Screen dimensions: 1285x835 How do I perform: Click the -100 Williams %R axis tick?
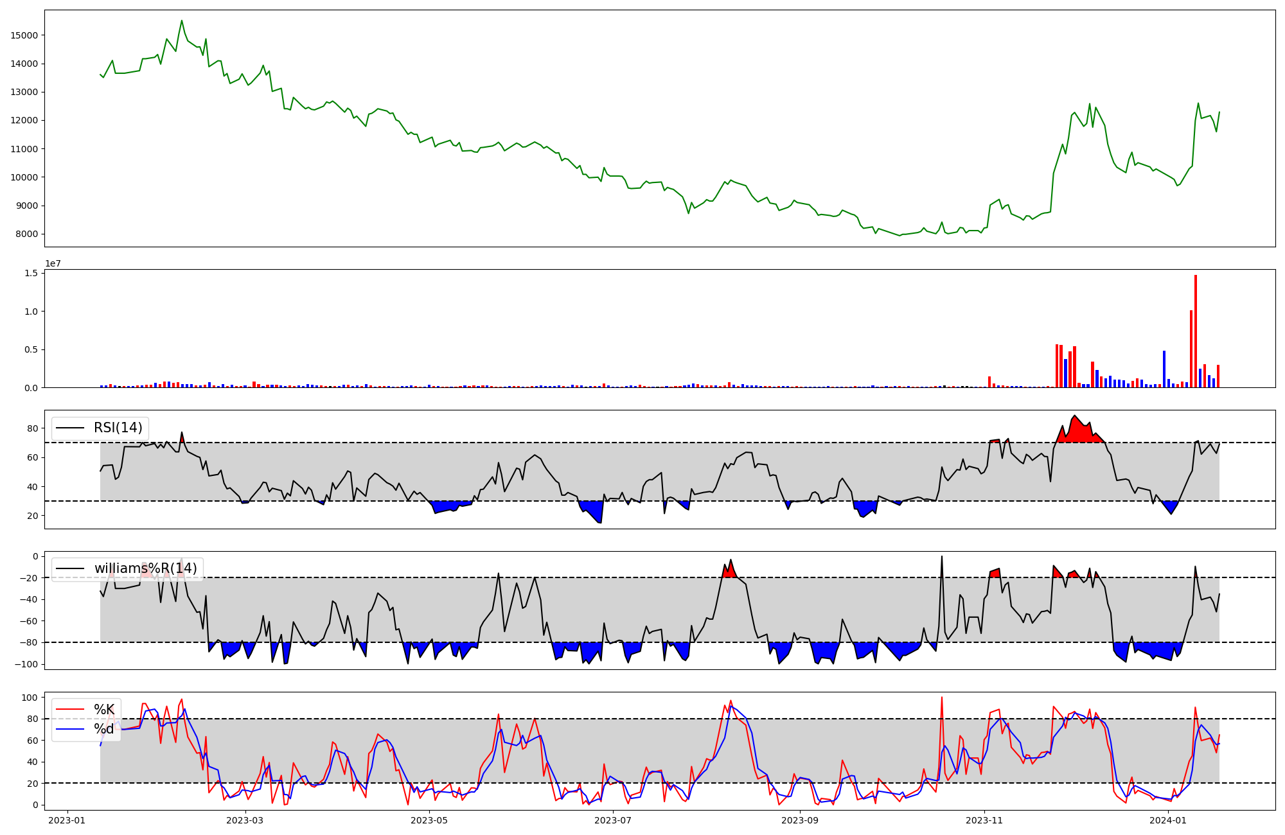point(27,664)
